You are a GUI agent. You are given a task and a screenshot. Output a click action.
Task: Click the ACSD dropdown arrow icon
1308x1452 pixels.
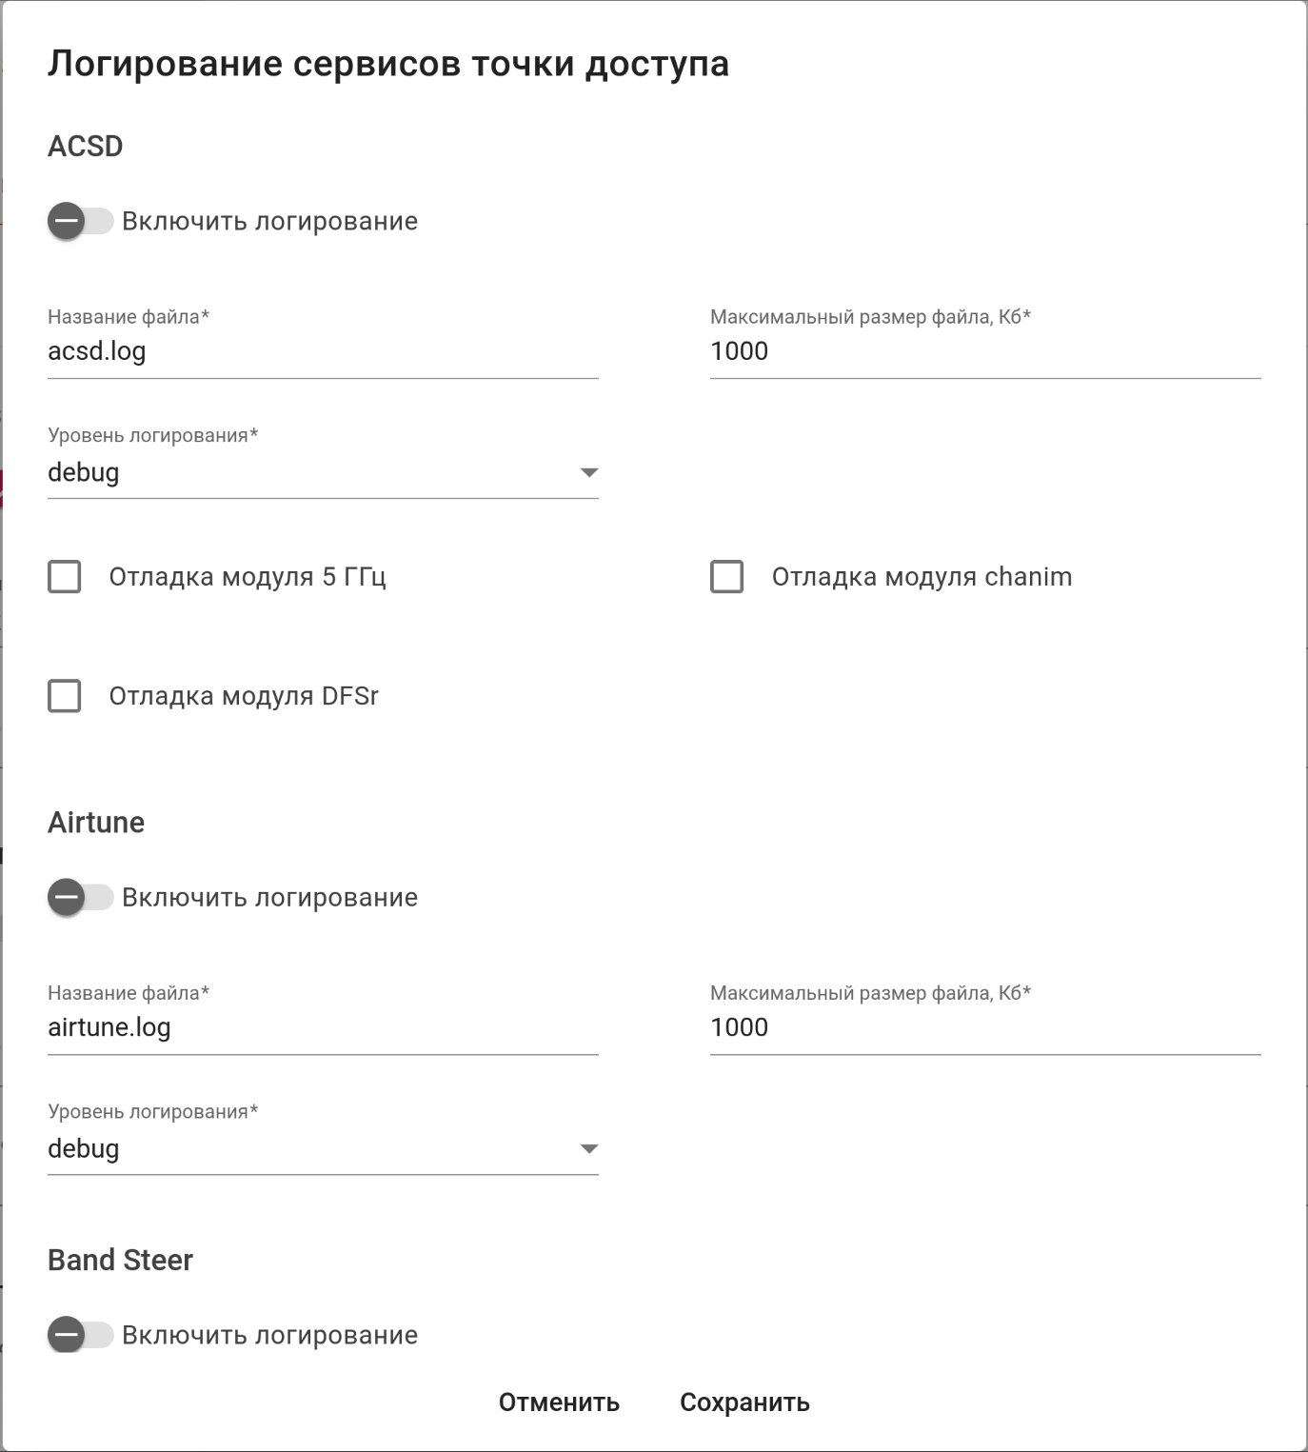[x=589, y=473]
